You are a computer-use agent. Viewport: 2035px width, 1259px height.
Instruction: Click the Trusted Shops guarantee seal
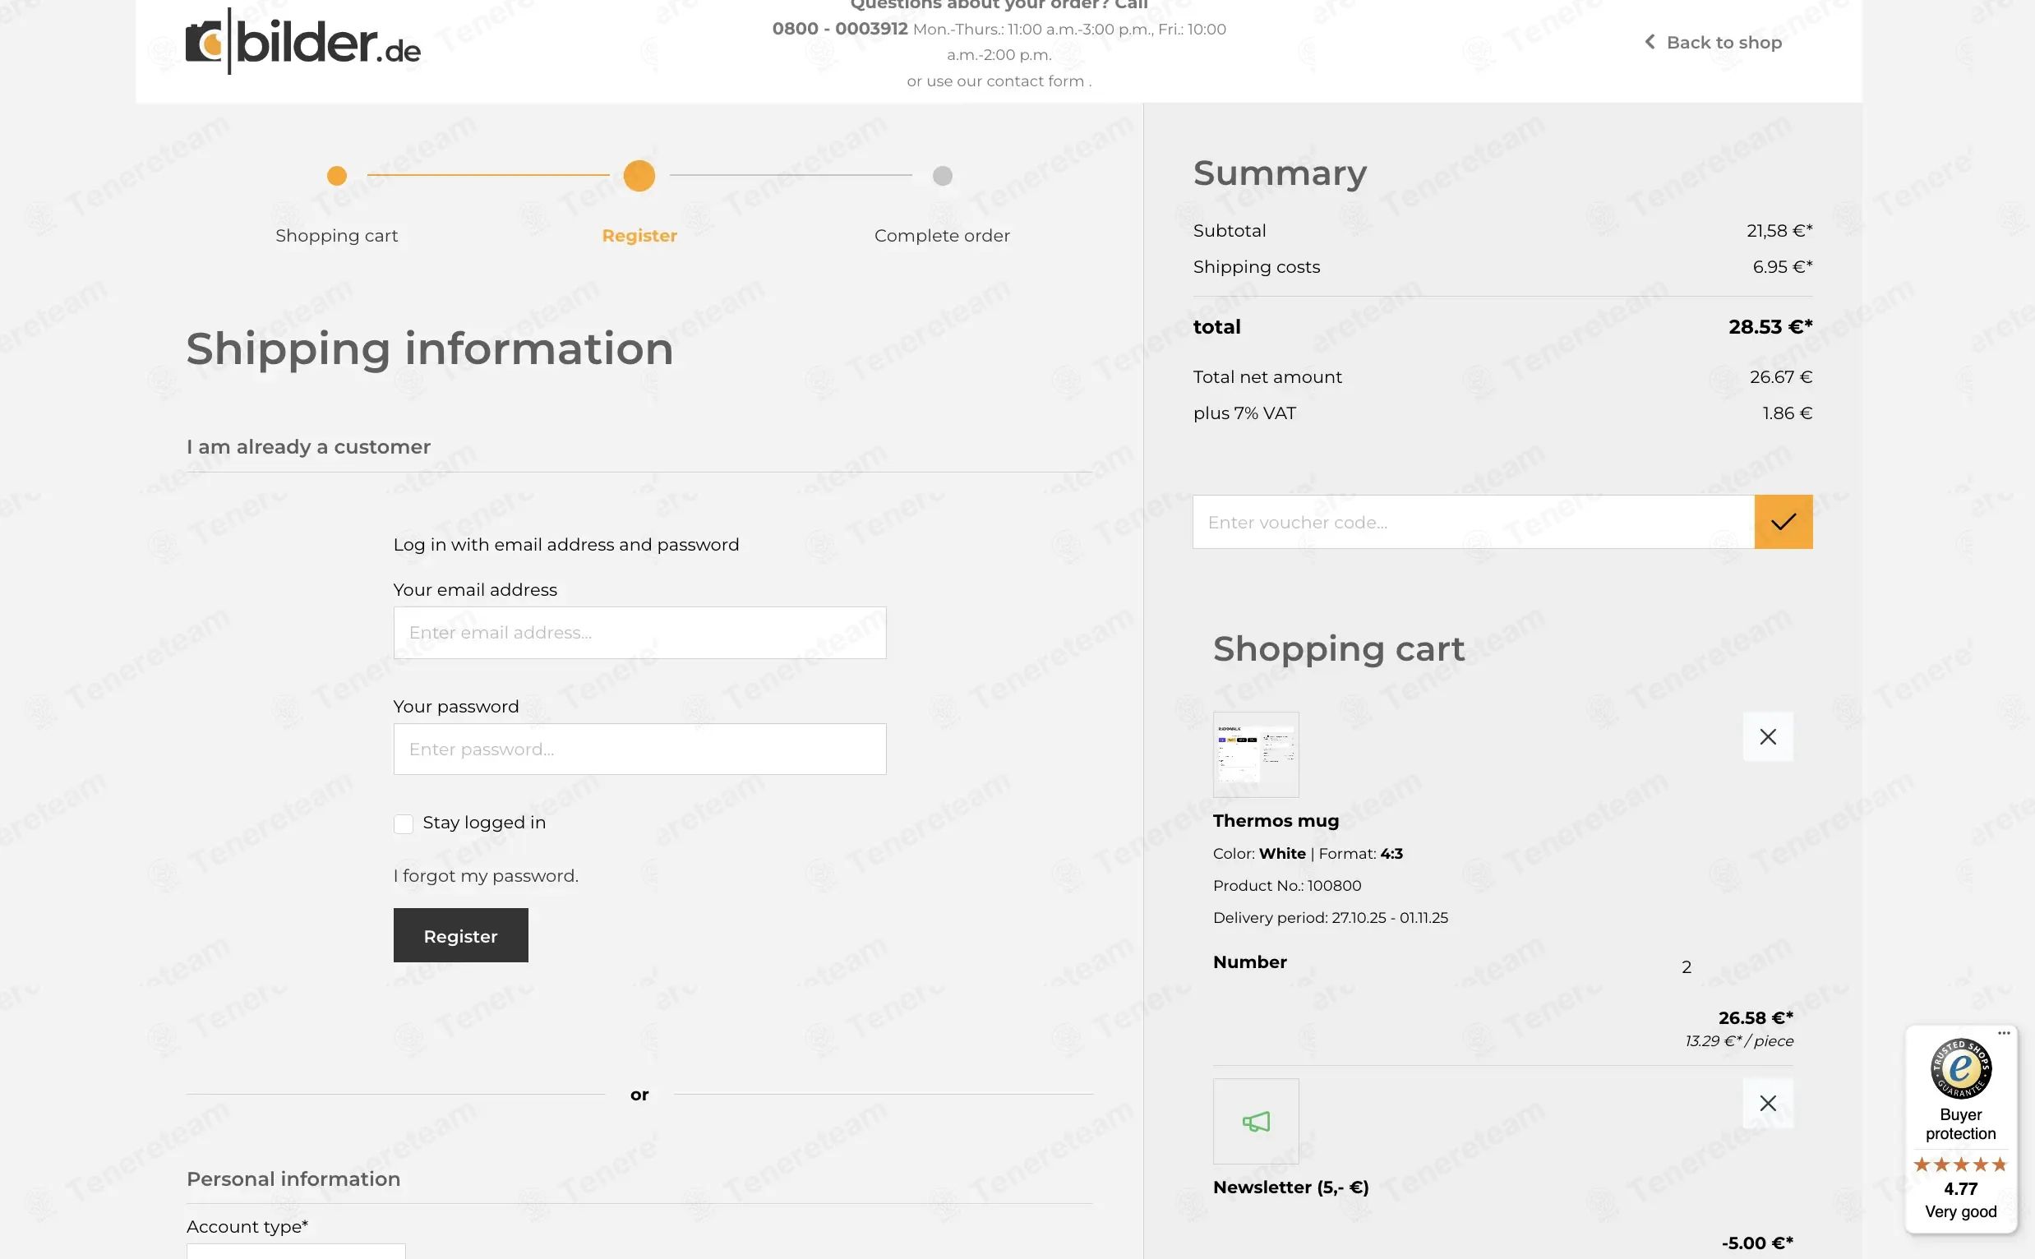pyautogui.click(x=1960, y=1068)
